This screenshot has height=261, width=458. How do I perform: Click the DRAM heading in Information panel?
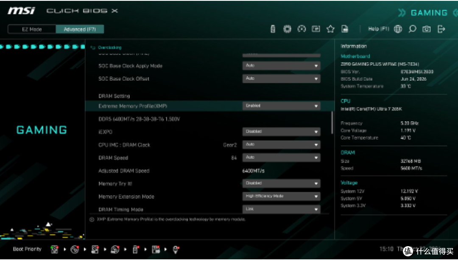(348, 152)
